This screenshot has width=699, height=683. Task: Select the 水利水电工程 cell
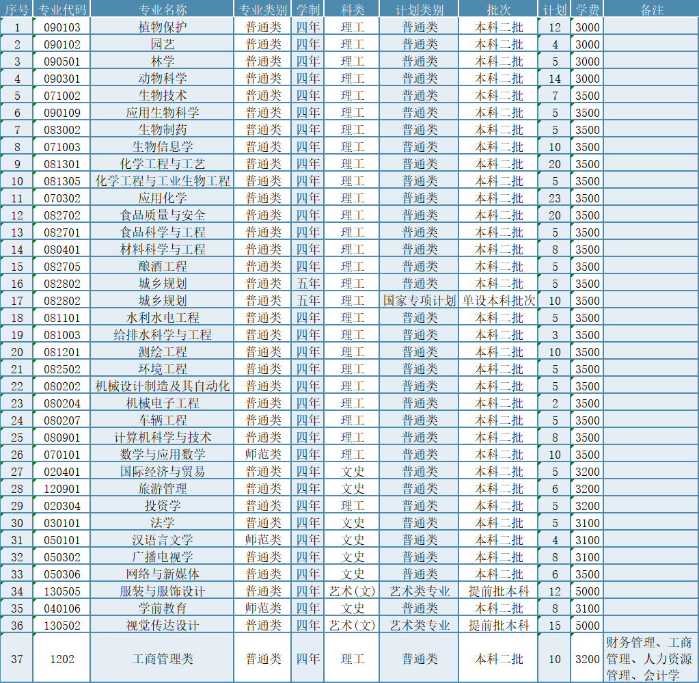click(x=162, y=318)
